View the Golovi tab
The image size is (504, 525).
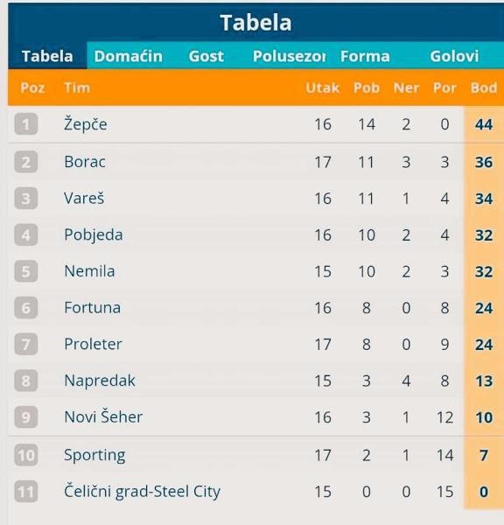tap(454, 56)
